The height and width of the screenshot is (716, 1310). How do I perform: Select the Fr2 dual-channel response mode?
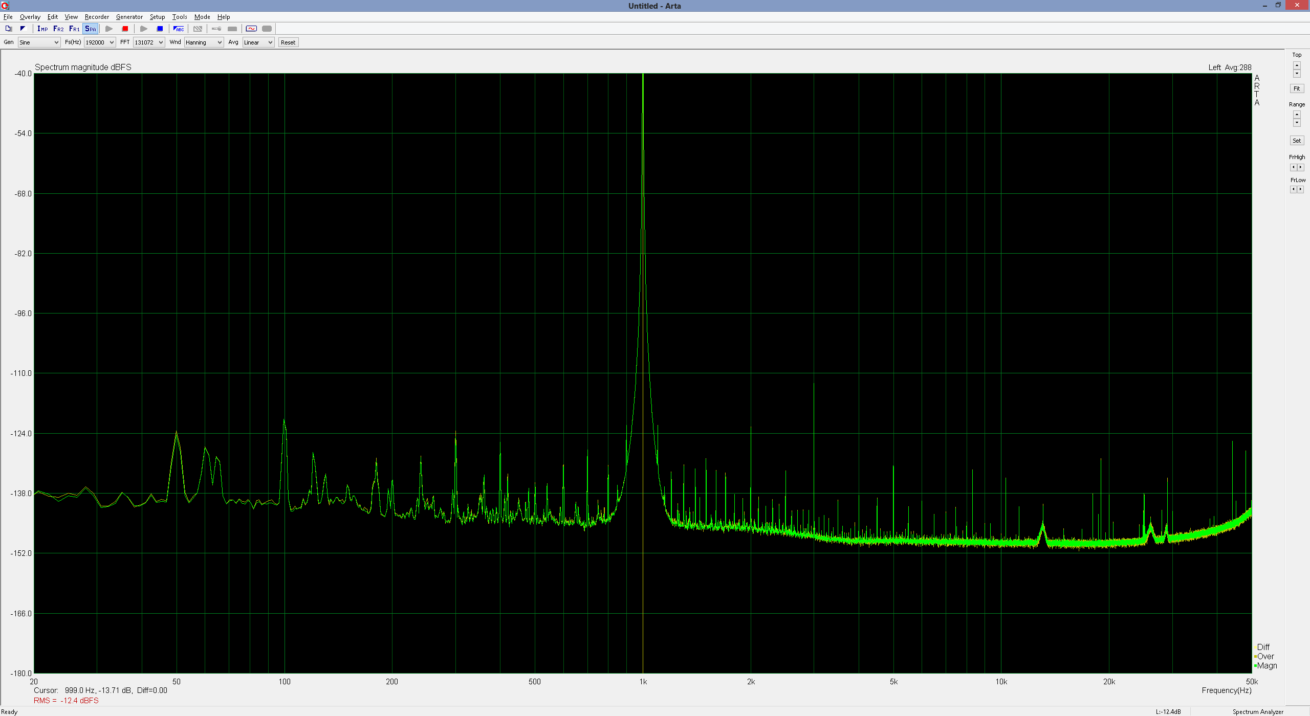pos(58,29)
